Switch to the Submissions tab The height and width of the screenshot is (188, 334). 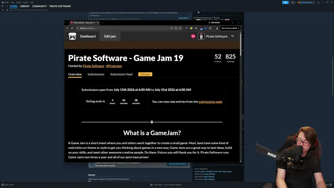pos(96,74)
